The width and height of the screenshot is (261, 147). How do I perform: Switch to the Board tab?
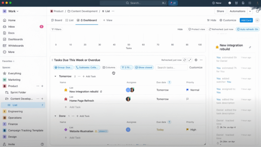coord(57,20)
